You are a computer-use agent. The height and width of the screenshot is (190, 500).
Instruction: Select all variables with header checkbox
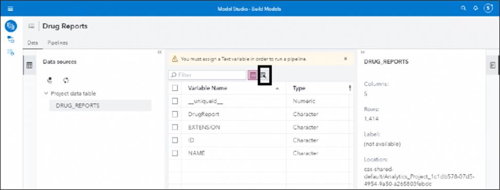click(x=175, y=88)
